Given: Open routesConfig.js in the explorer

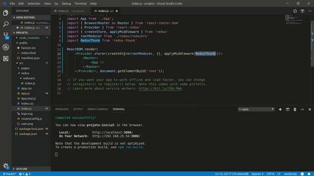Looking at the screenshot, I should (x=31, y=119).
